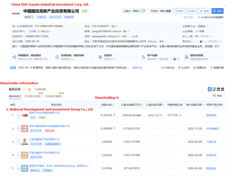Switch to 历史股东镜像 tab
The image size is (230, 178).
54,96
